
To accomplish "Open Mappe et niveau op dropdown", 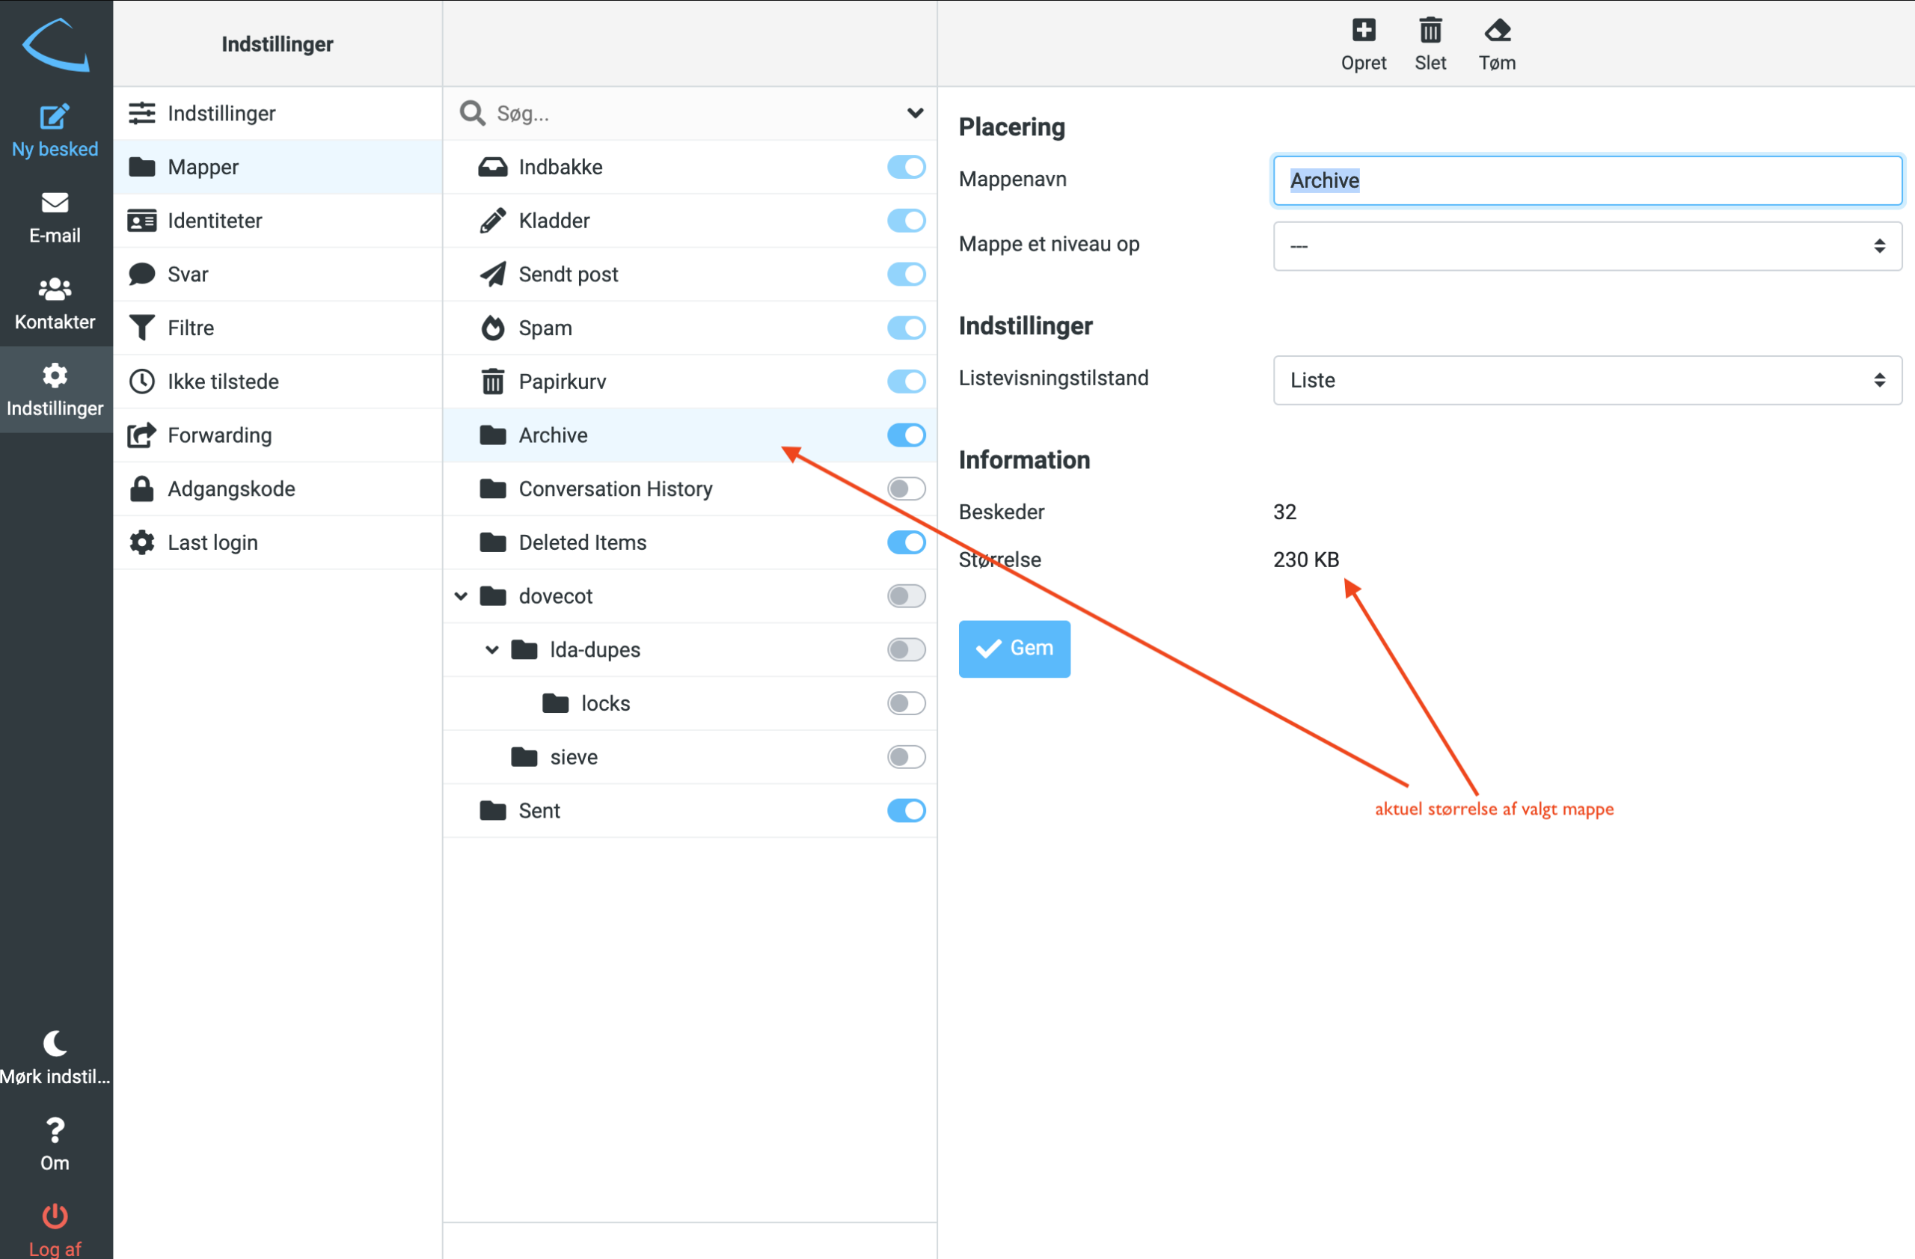I will [x=1587, y=246].
